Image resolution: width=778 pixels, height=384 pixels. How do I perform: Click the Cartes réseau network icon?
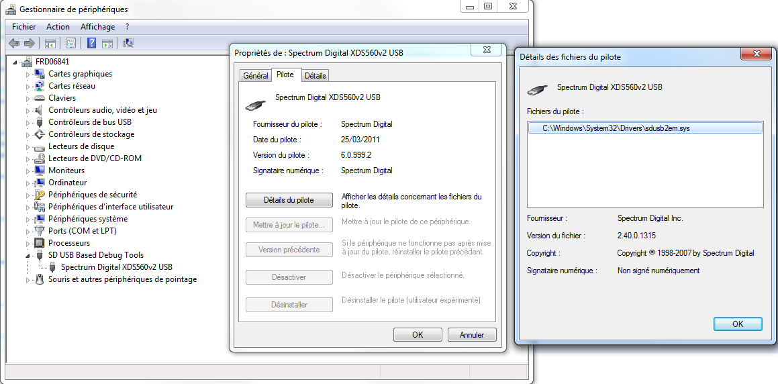40,86
